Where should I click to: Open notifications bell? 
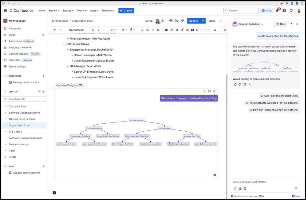277,10
